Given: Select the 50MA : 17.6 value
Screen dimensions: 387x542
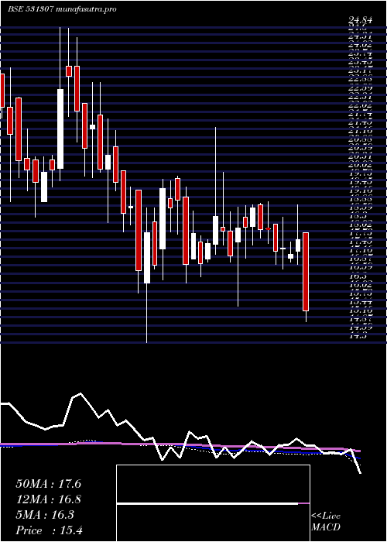Looking at the screenshot, I should coord(48,484).
